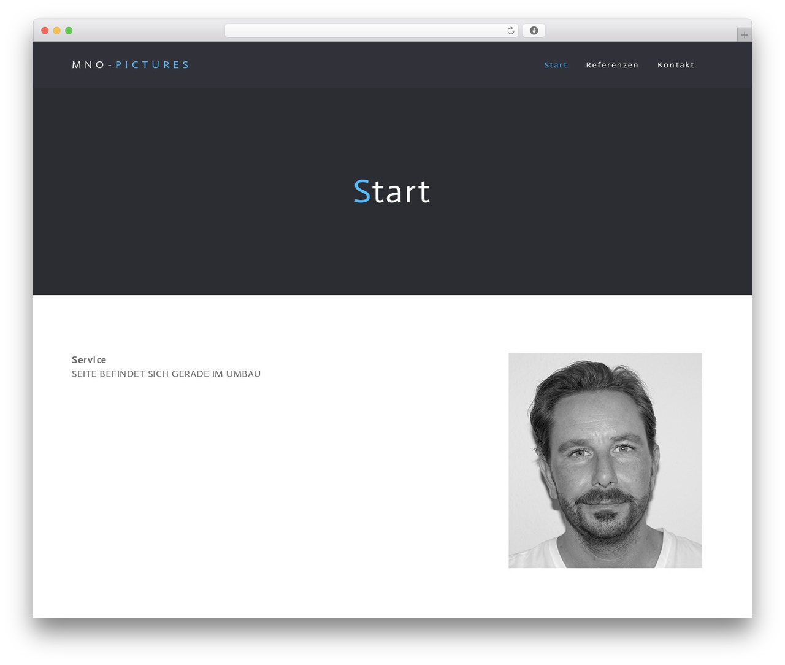The image size is (785, 665).
Task: Click text 'SEITE BEFINDET SICH GERADE IM UMBAU'
Action: click(x=166, y=374)
